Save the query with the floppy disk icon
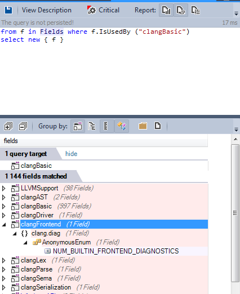Image resolution: width=240 pixels, height=294 pixels. 8,10
